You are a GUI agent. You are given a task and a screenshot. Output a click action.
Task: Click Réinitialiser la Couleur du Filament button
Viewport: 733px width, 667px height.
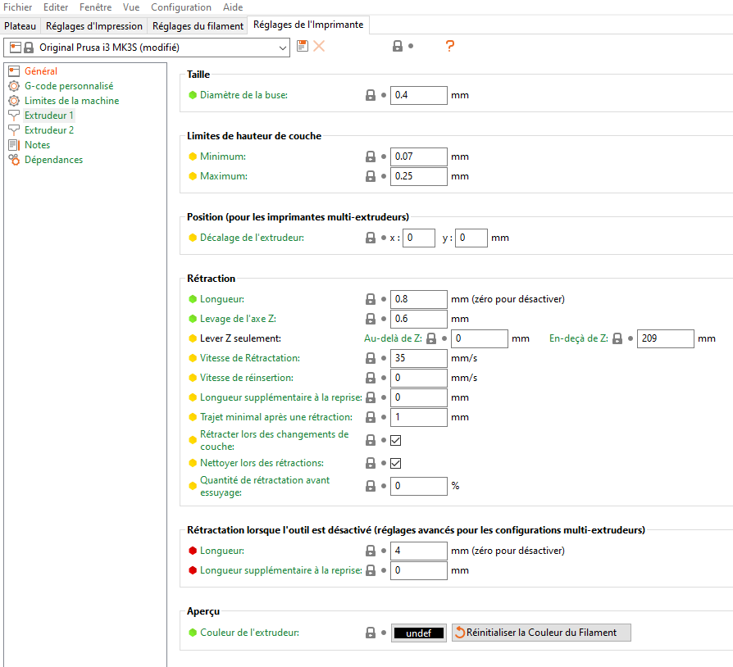[x=540, y=633]
